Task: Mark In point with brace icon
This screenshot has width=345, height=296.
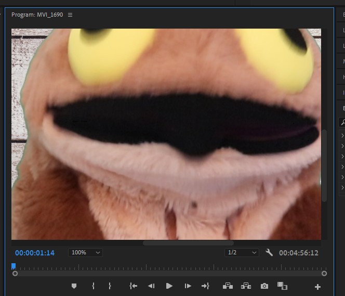Action: 94,286
